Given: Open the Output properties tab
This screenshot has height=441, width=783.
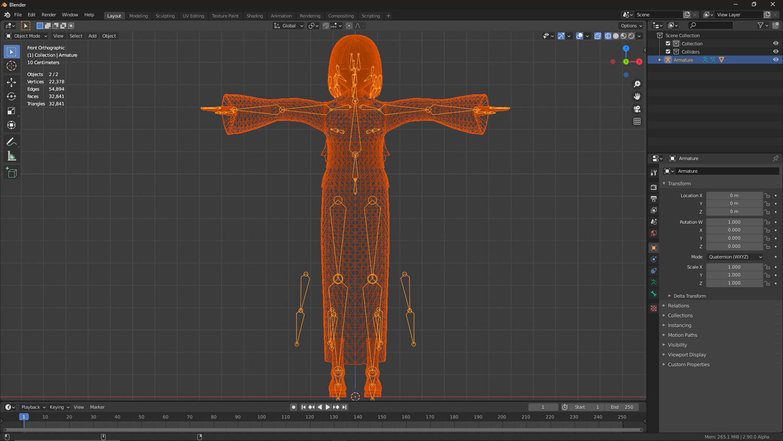Looking at the screenshot, I should (654, 199).
